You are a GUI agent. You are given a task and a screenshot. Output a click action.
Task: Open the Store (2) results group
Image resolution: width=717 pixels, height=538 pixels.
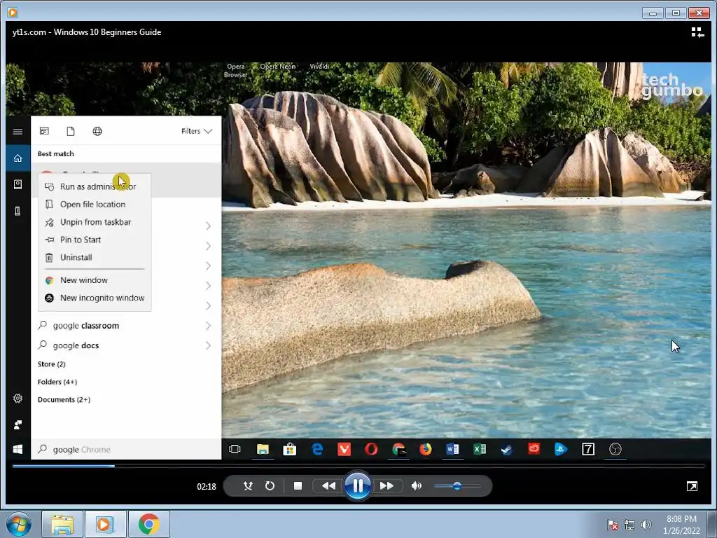coord(52,364)
